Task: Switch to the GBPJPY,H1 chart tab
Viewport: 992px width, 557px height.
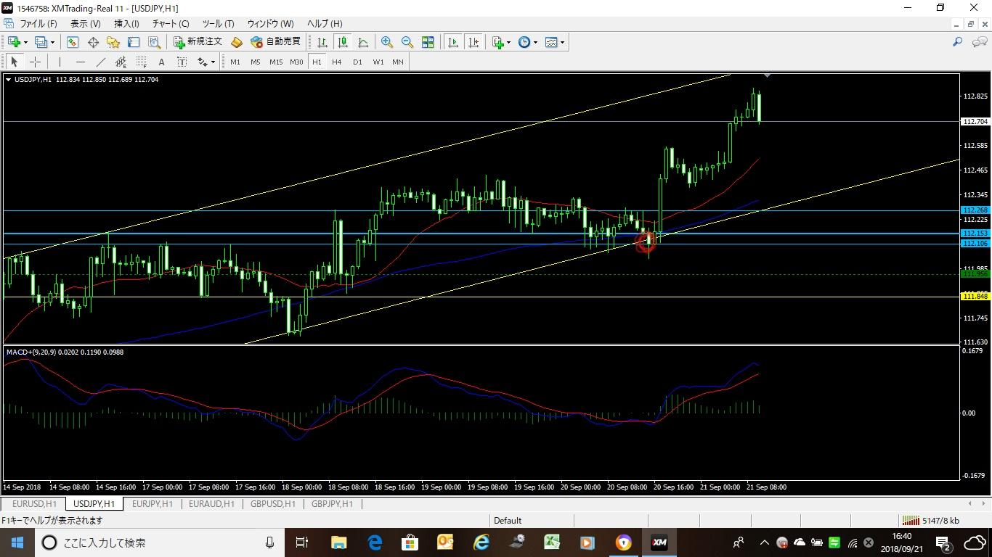Action: point(332,503)
